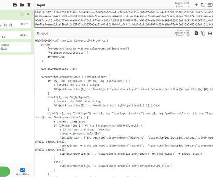Toggle the Auto Bake checkbox
213x177 pixels.
click(x=23, y=170)
